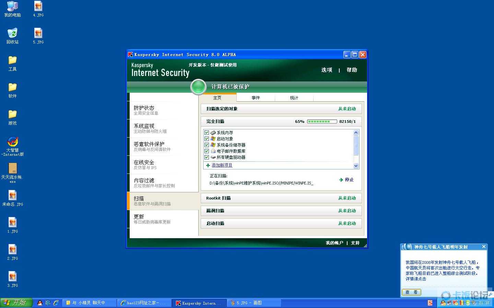
Task: Open the 帮助 help link
Action: pyautogui.click(x=352, y=70)
